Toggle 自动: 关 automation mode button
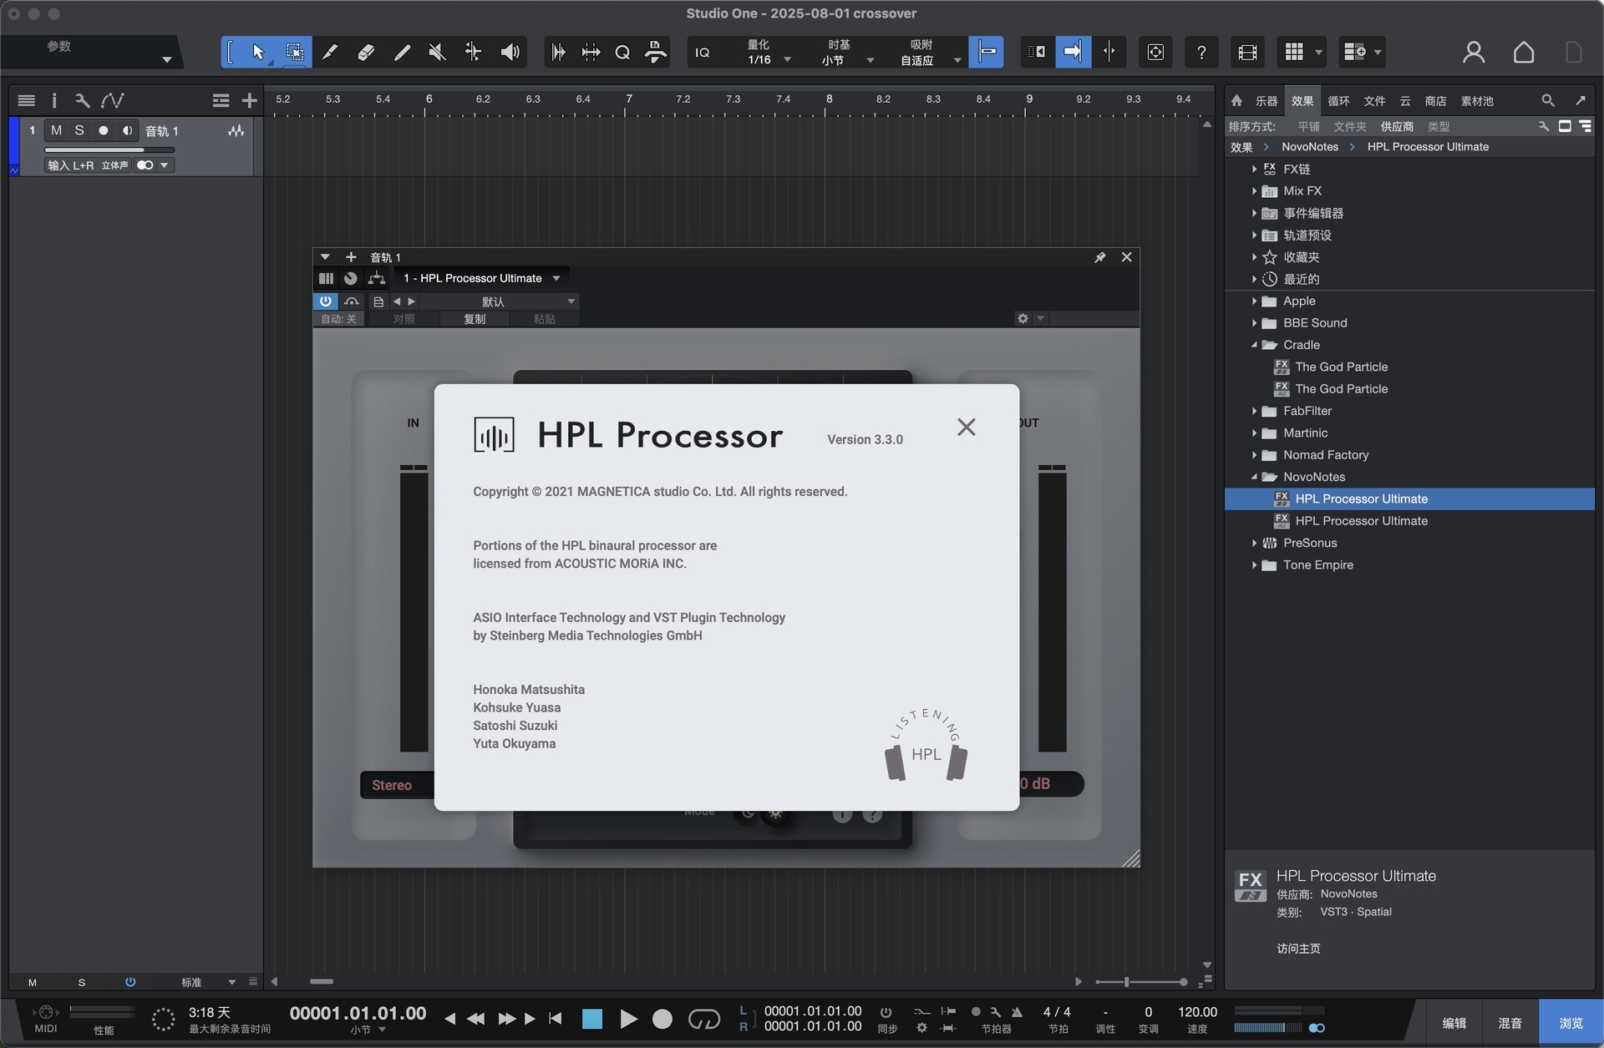This screenshot has height=1048, width=1604. pos(338,319)
